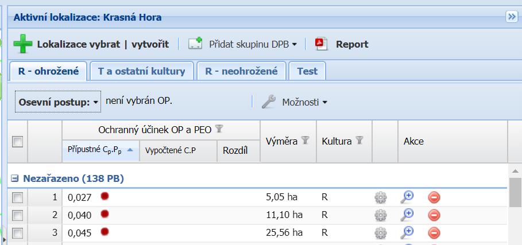Remove row 1 with the red minus icon

coord(434,197)
